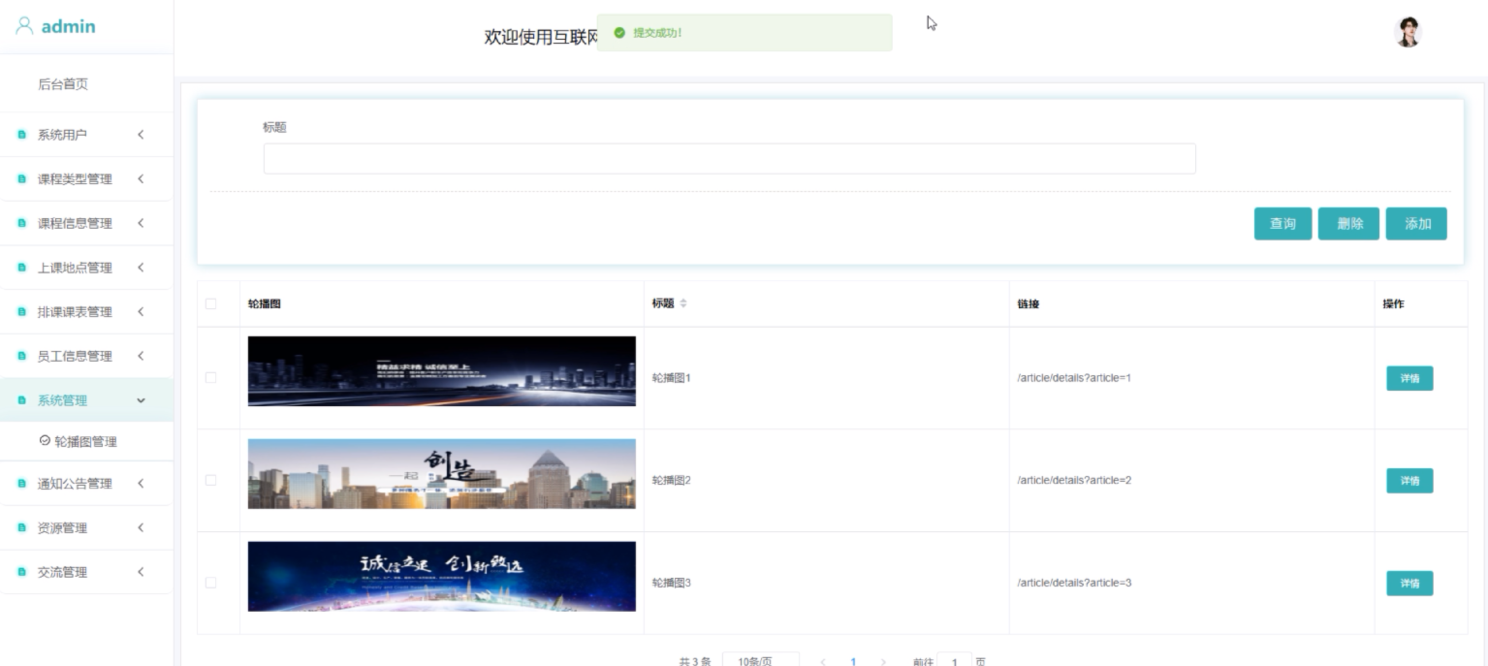The height and width of the screenshot is (666, 1488).
Task: Click the 课程类型管理 sidebar icon
Action: (x=22, y=179)
